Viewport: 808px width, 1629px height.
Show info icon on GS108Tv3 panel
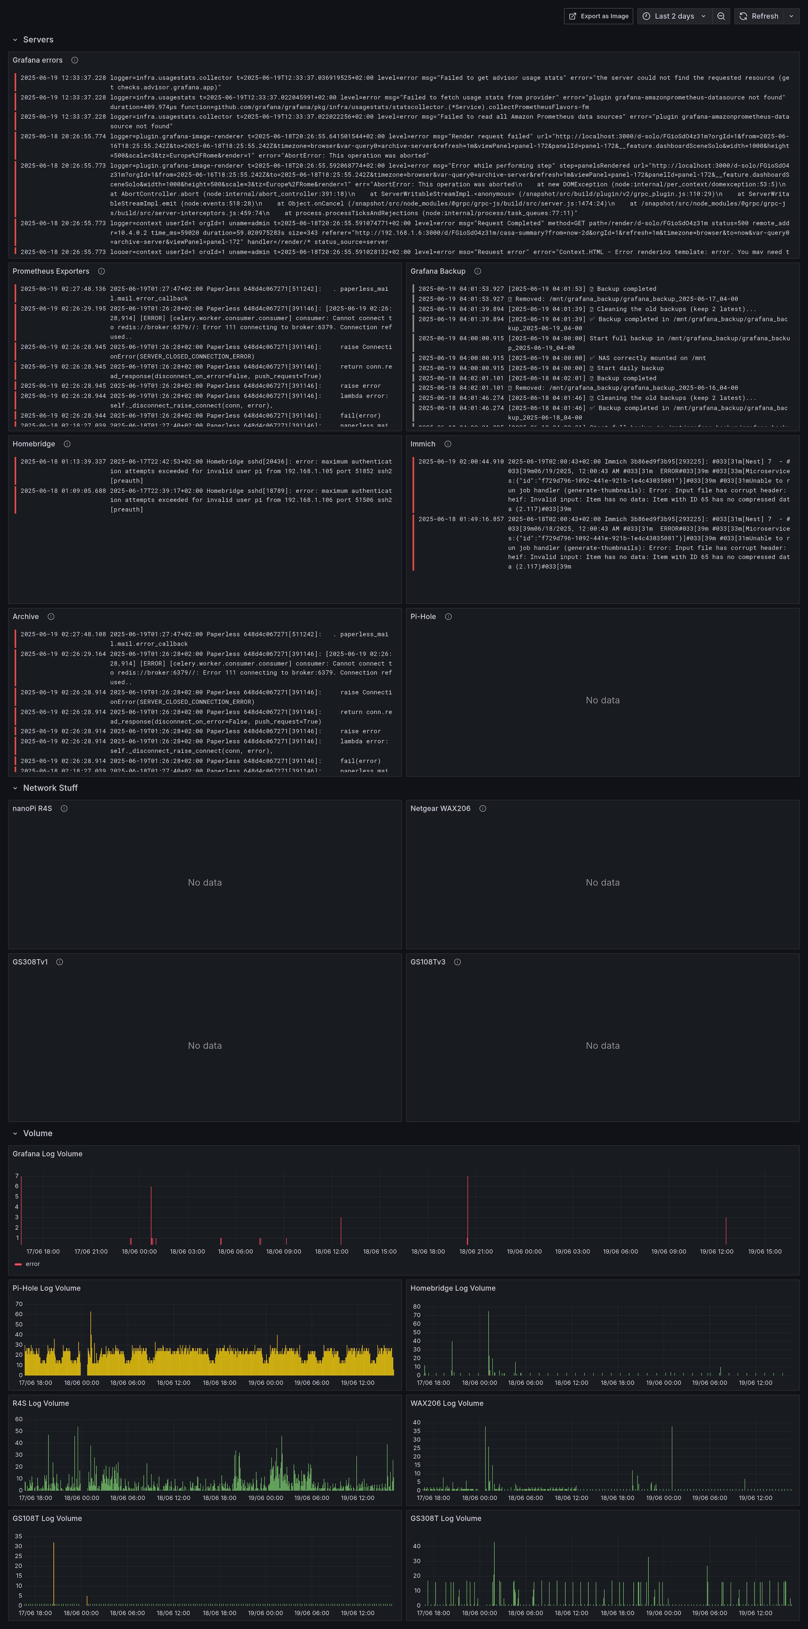457,962
